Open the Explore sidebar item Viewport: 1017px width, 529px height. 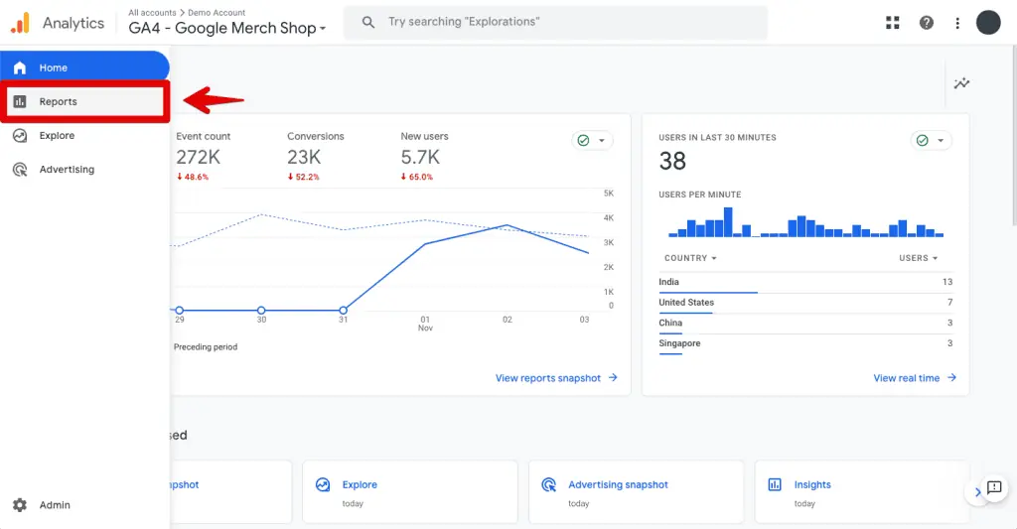point(57,136)
